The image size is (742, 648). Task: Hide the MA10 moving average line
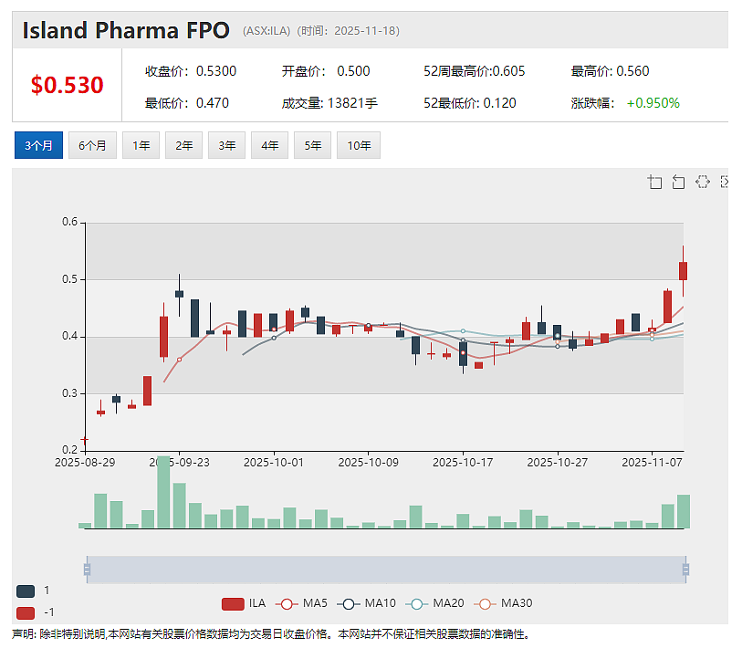pos(367,603)
